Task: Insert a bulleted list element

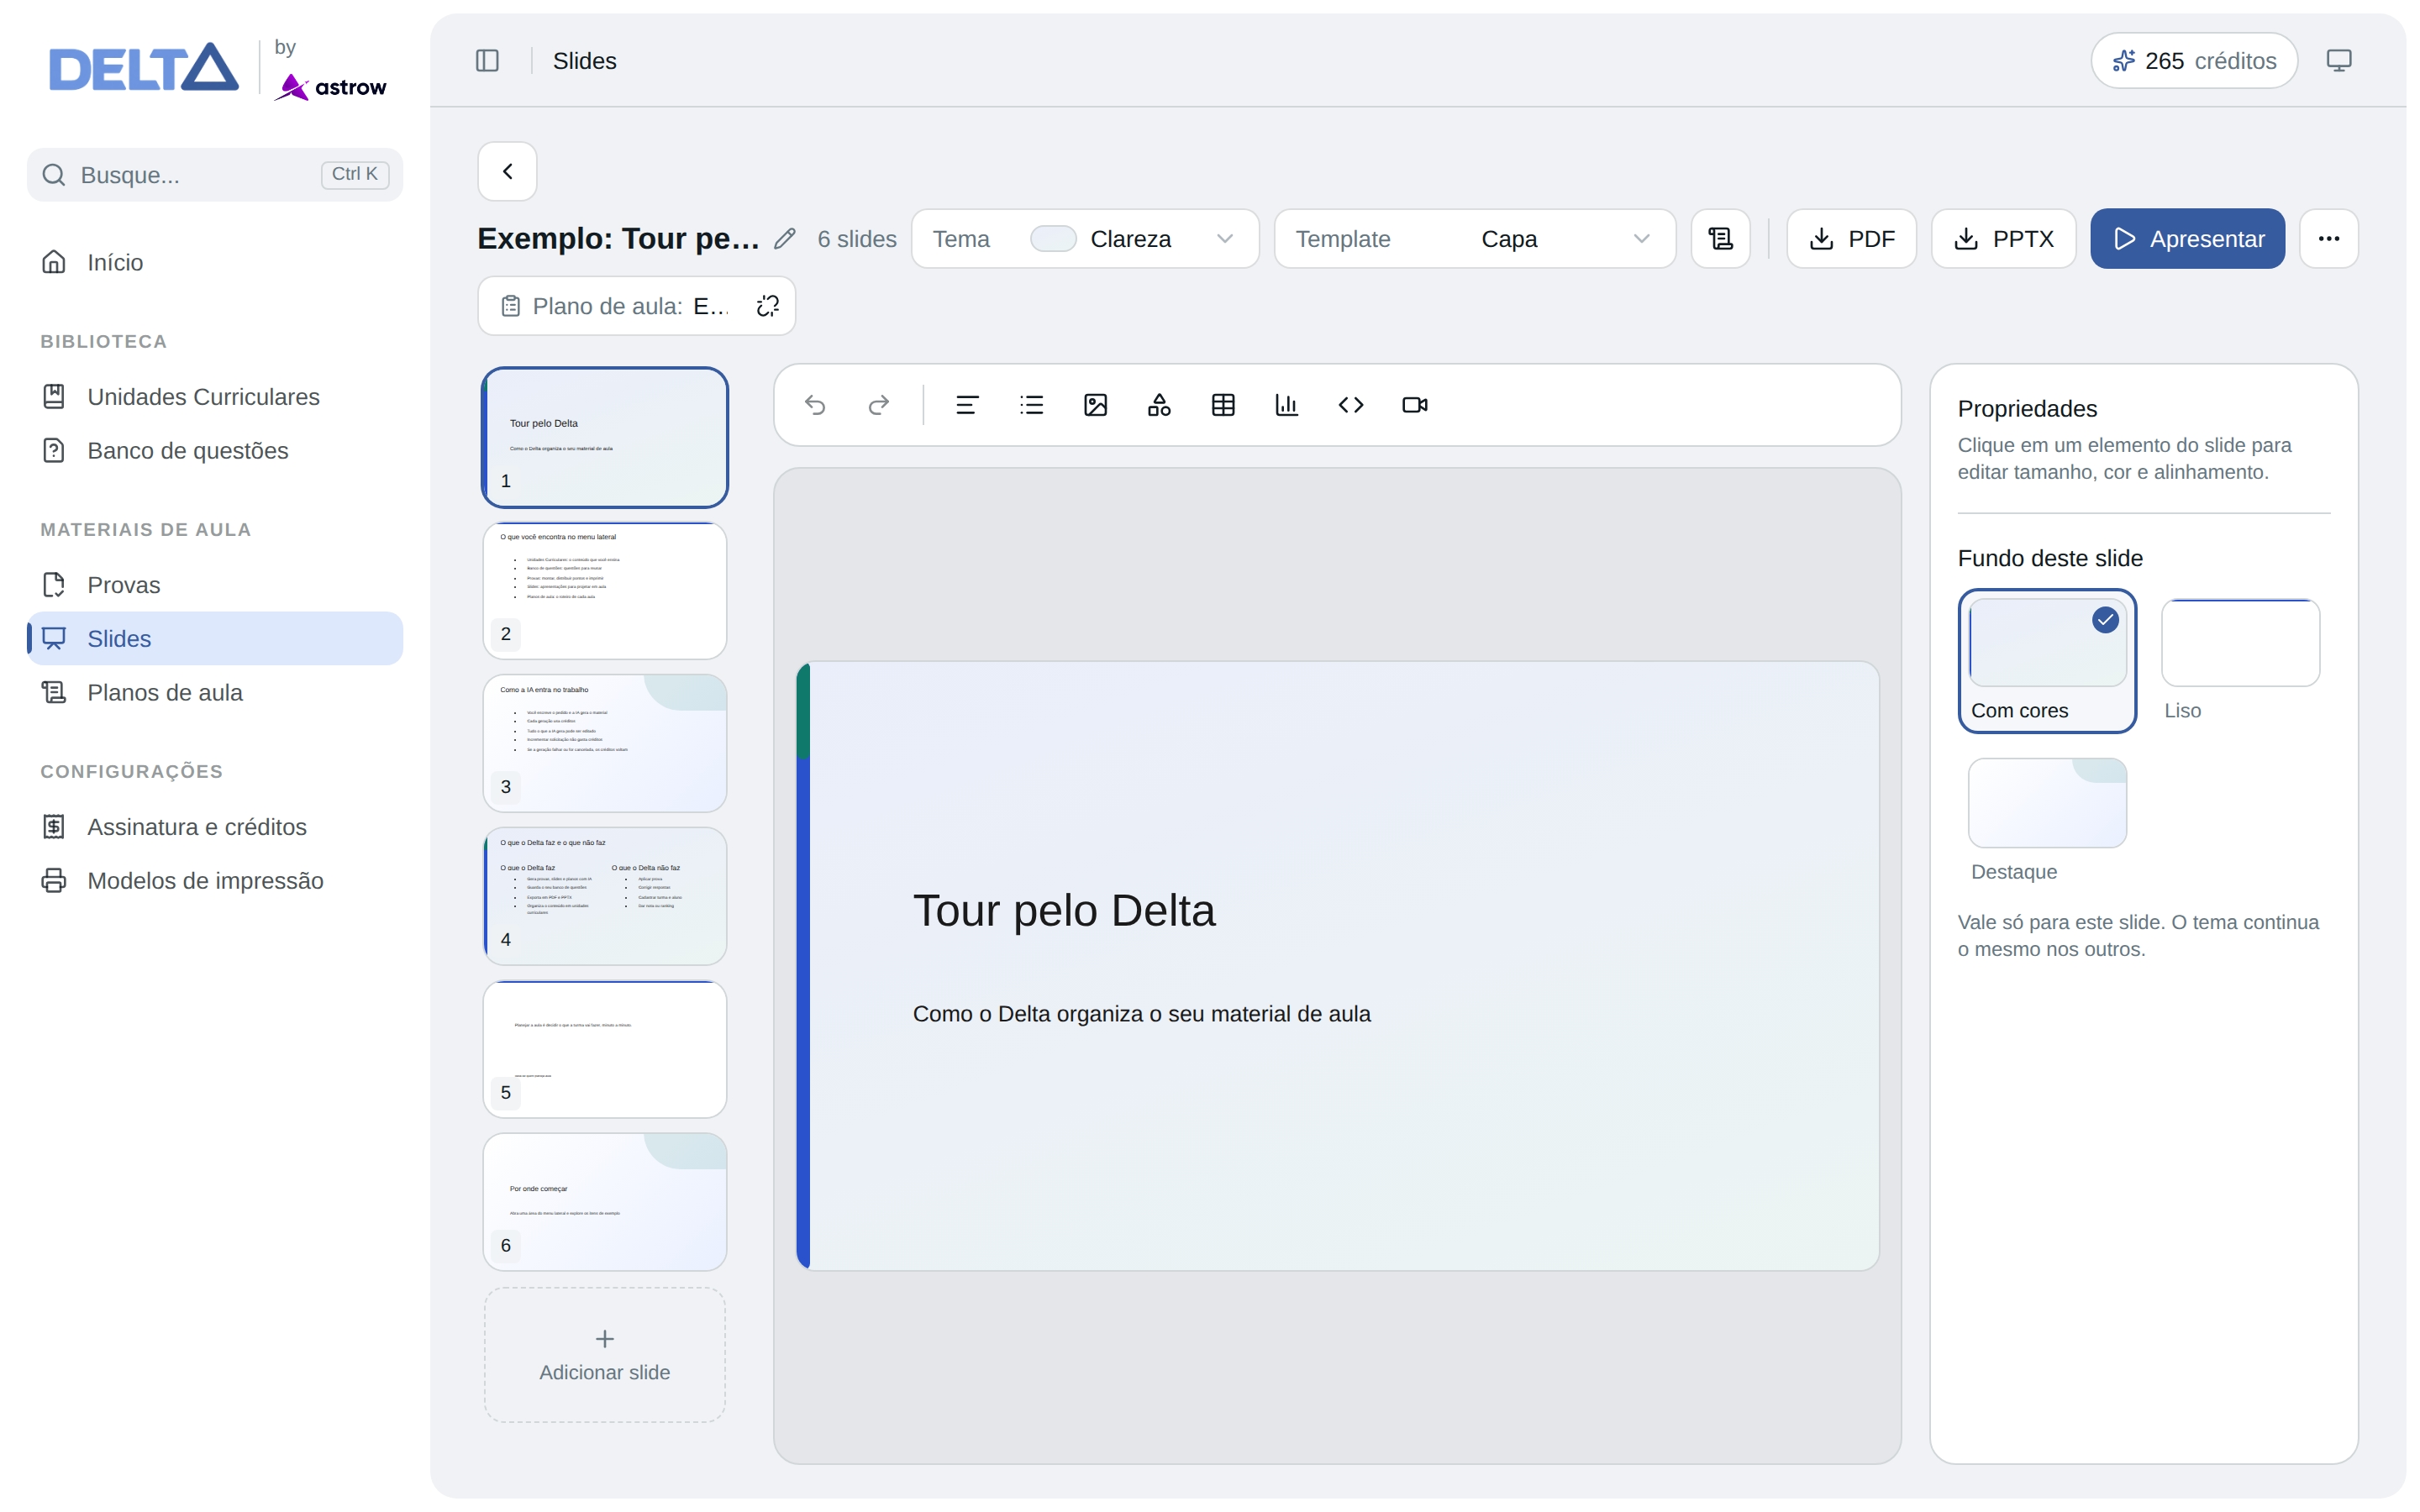Action: pyautogui.click(x=1031, y=405)
